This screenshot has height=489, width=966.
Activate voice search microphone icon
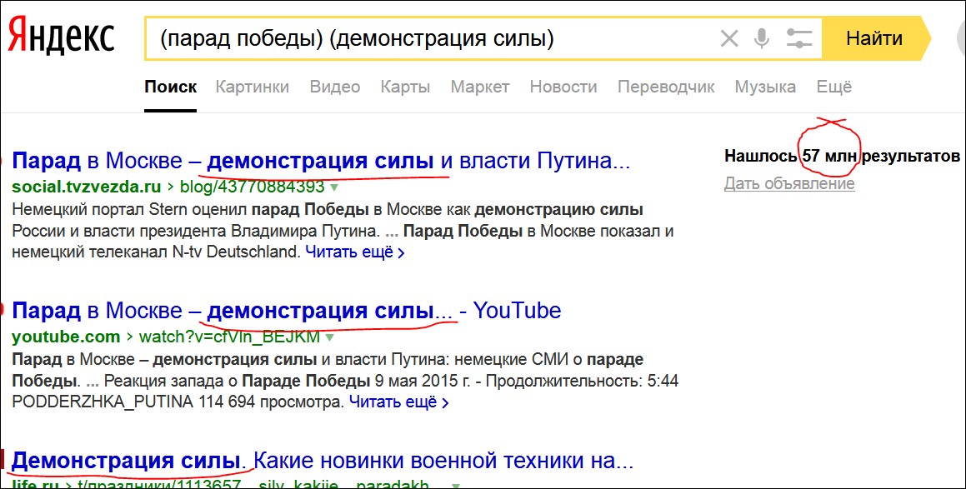coord(762,39)
